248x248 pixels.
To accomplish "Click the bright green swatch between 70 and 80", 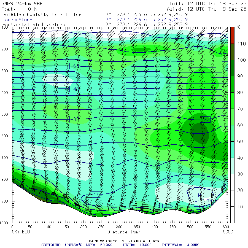I will pos(232,101).
